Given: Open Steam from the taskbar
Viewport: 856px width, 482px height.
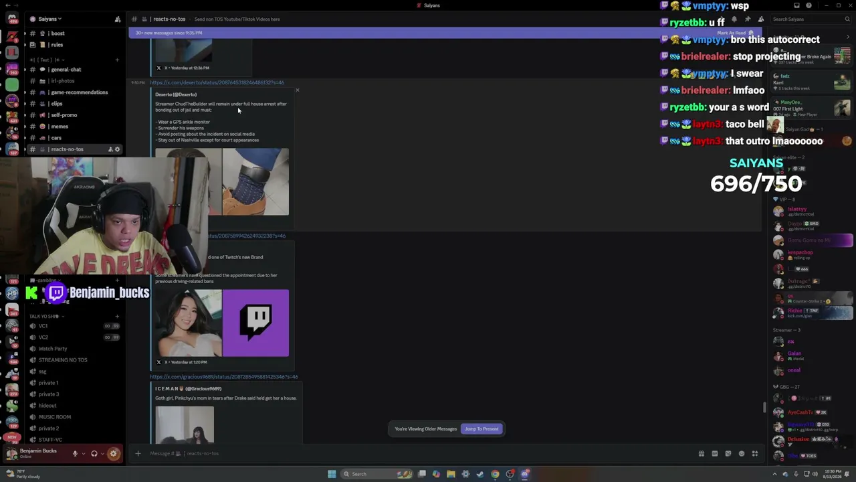Looking at the screenshot, I should tap(480, 474).
